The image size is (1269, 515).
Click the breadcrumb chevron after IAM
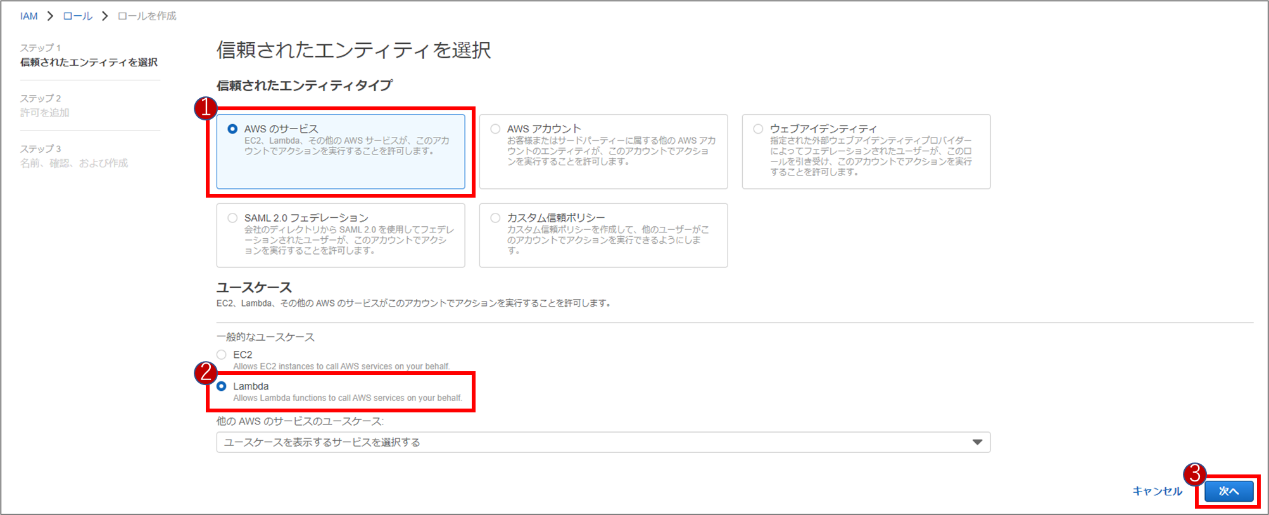coord(50,16)
